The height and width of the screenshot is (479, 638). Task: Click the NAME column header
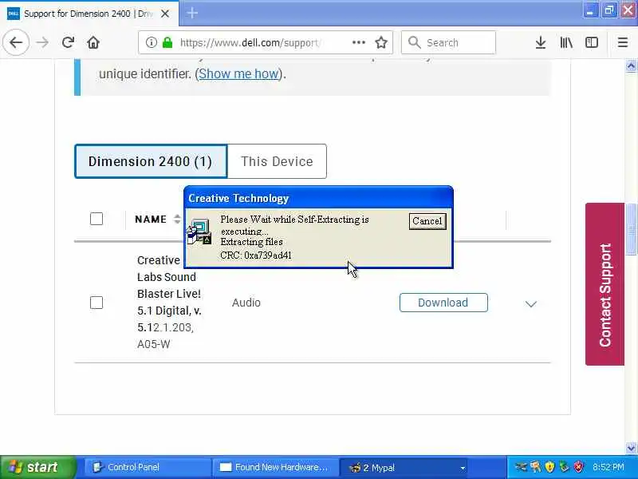151,219
